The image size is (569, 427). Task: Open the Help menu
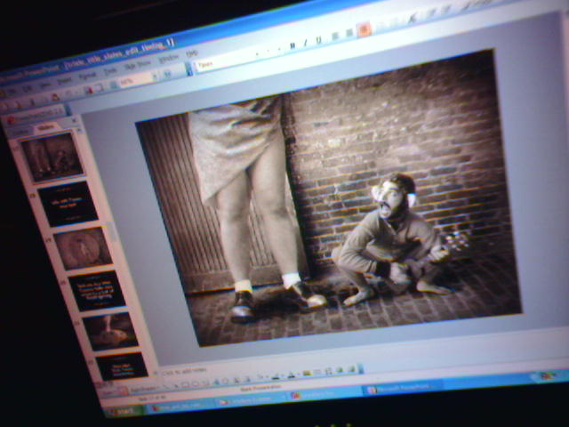coord(191,53)
